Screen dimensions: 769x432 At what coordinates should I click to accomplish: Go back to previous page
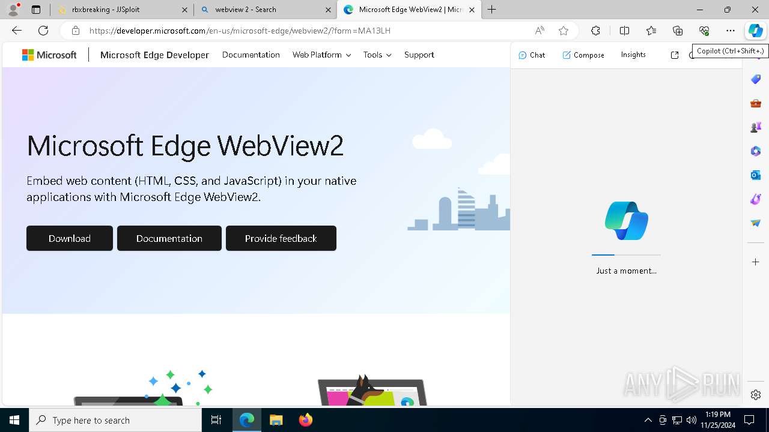[x=17, y=31]
